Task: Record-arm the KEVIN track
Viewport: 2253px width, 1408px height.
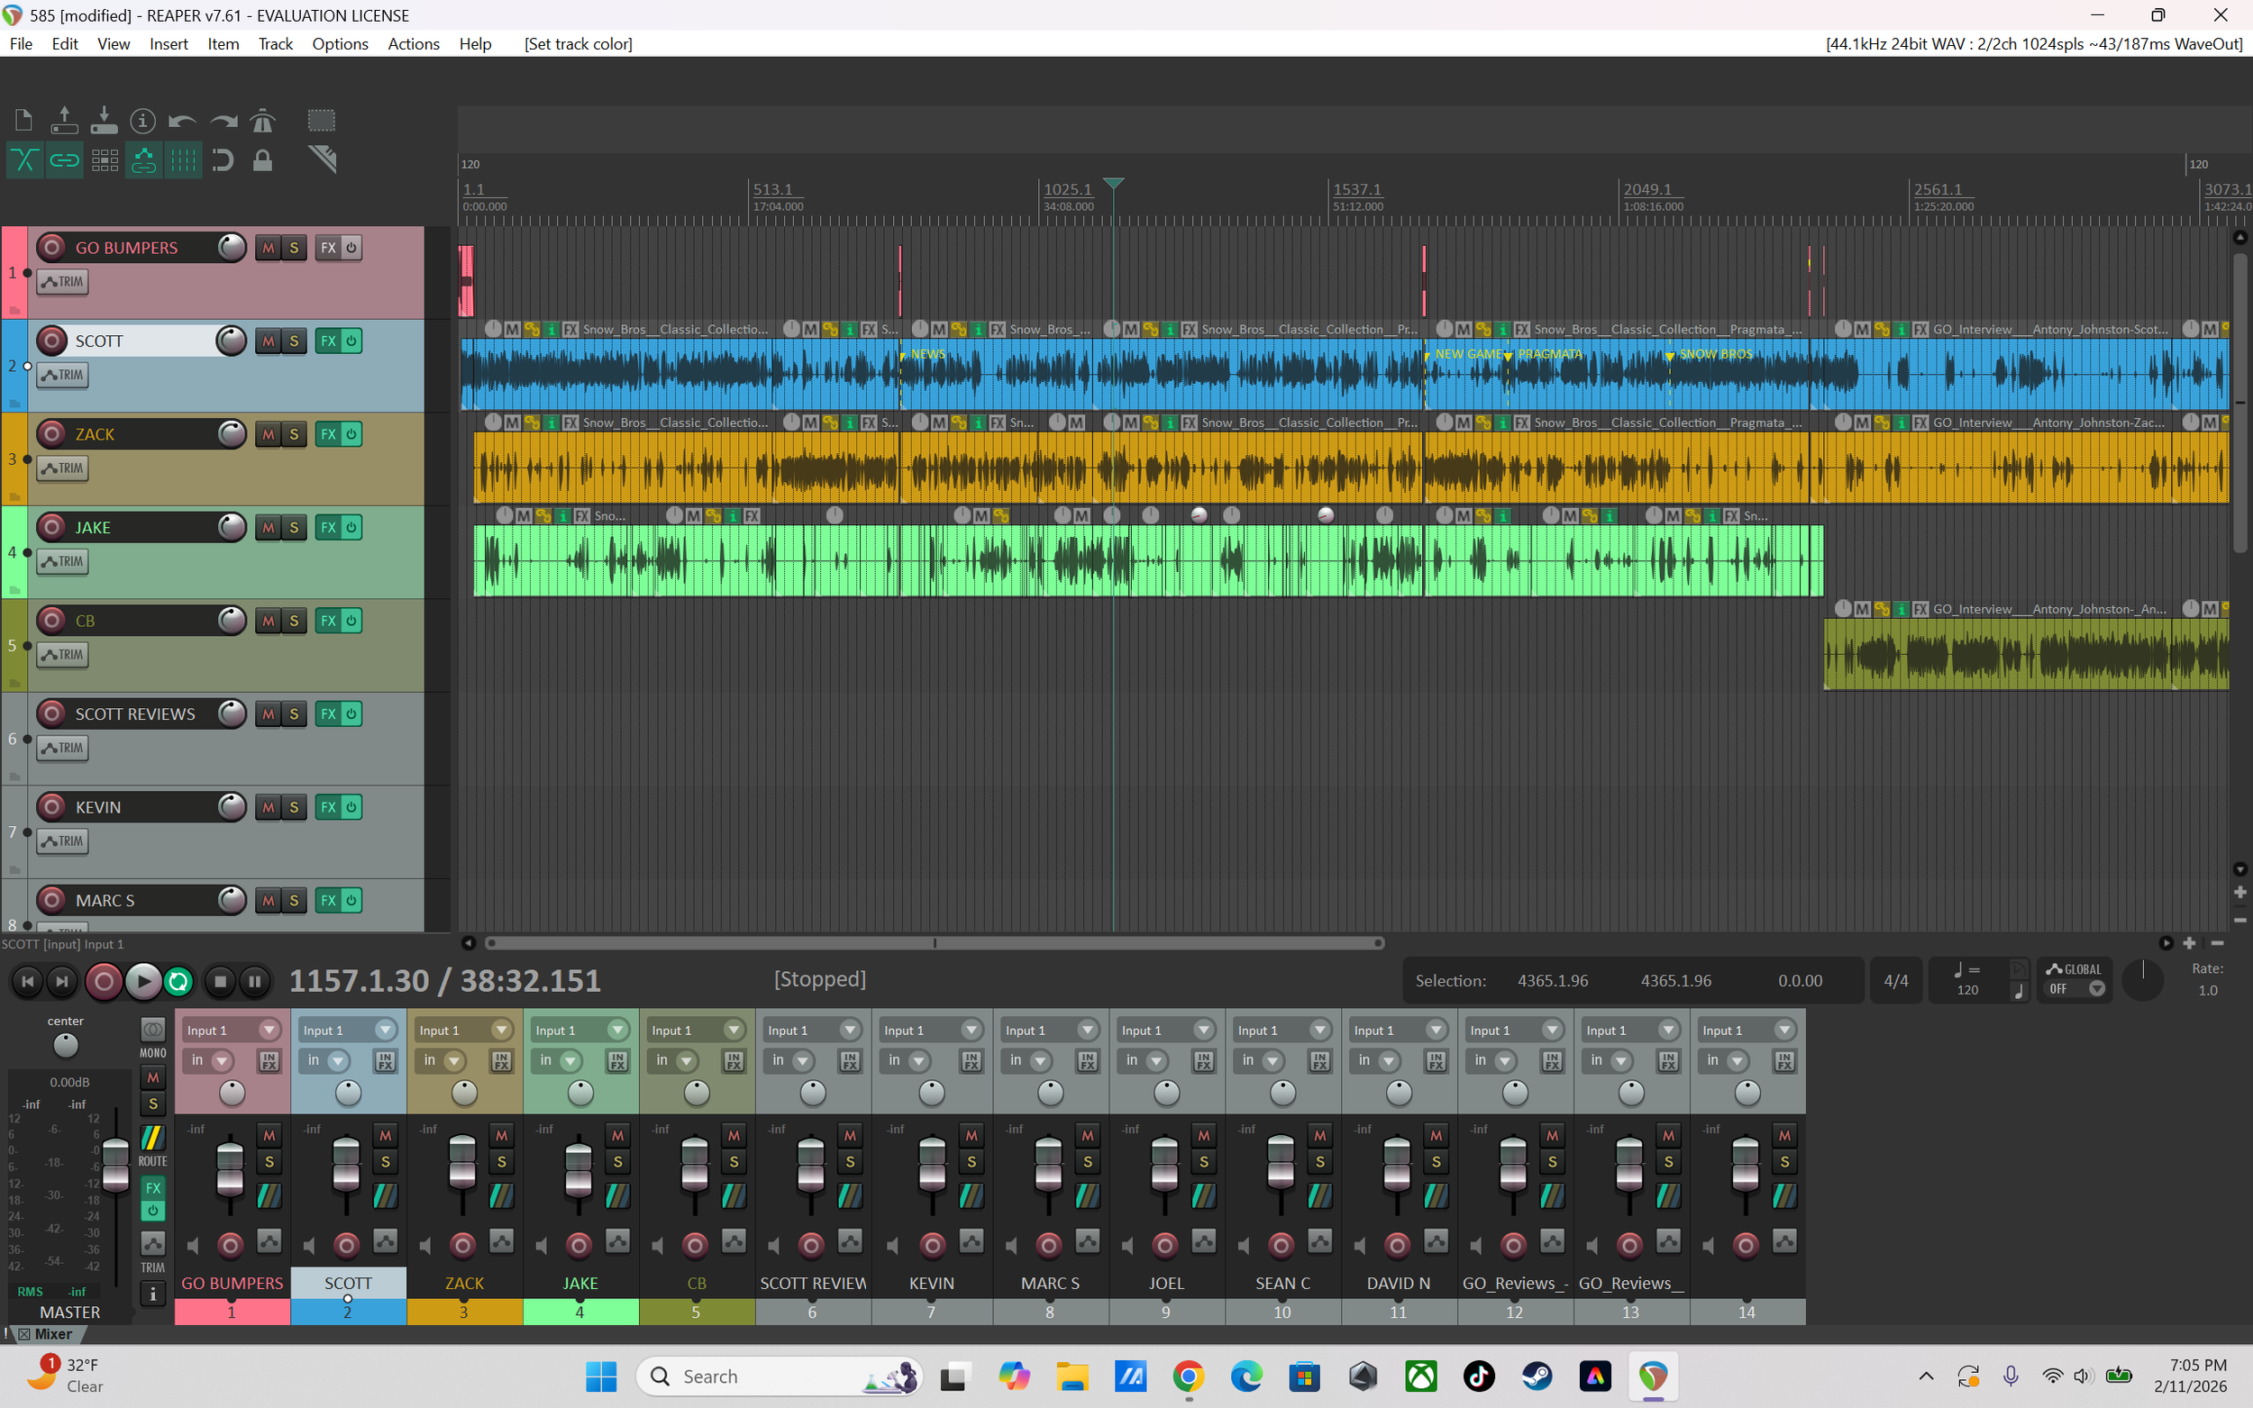Action: coord(52,806)
